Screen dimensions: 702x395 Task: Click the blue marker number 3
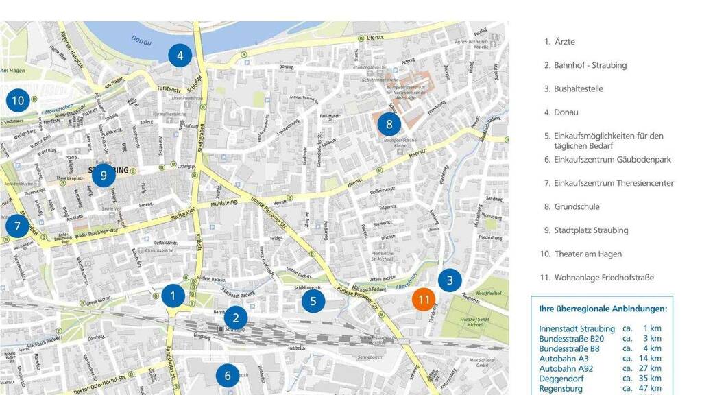450,280
